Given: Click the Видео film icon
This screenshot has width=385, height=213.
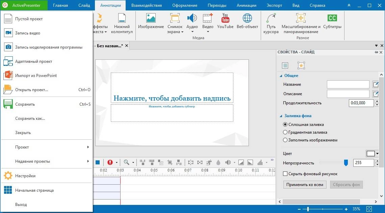Looking at the screenshot, I should 207,19.
